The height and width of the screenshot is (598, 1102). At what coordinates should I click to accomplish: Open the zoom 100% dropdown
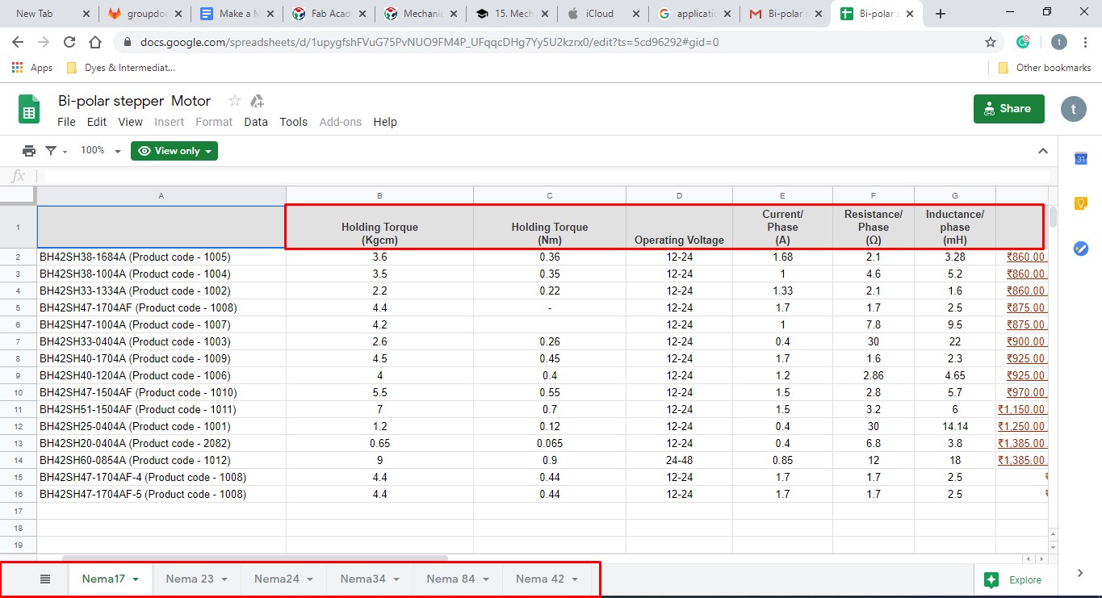point(100,151)
